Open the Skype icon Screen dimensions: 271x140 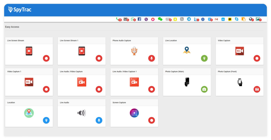coord(237,19)
